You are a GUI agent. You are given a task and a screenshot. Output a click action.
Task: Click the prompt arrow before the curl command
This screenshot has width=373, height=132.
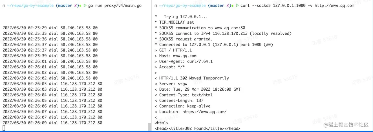click(237, 6)
